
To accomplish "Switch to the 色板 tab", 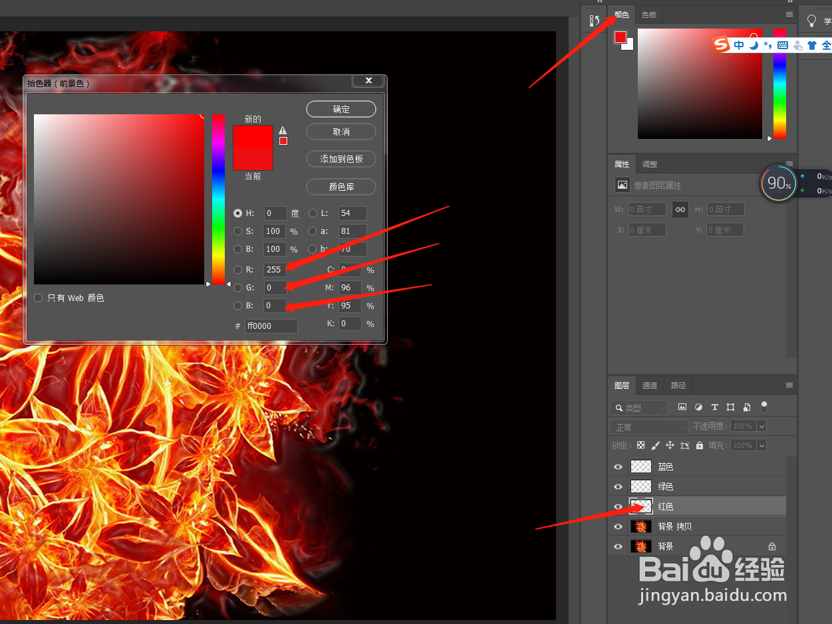I will (x=648, y=15).
